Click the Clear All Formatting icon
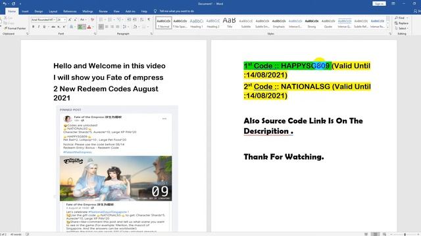 coord(92,20)
